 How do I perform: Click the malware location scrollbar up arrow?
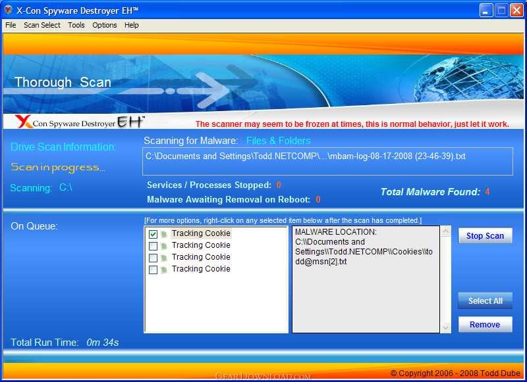click(446, 231)
